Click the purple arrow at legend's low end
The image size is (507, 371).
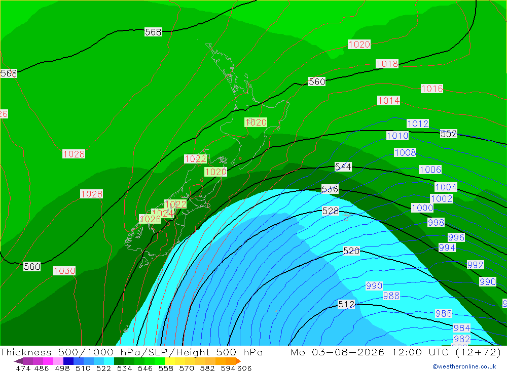pos(18,361)
